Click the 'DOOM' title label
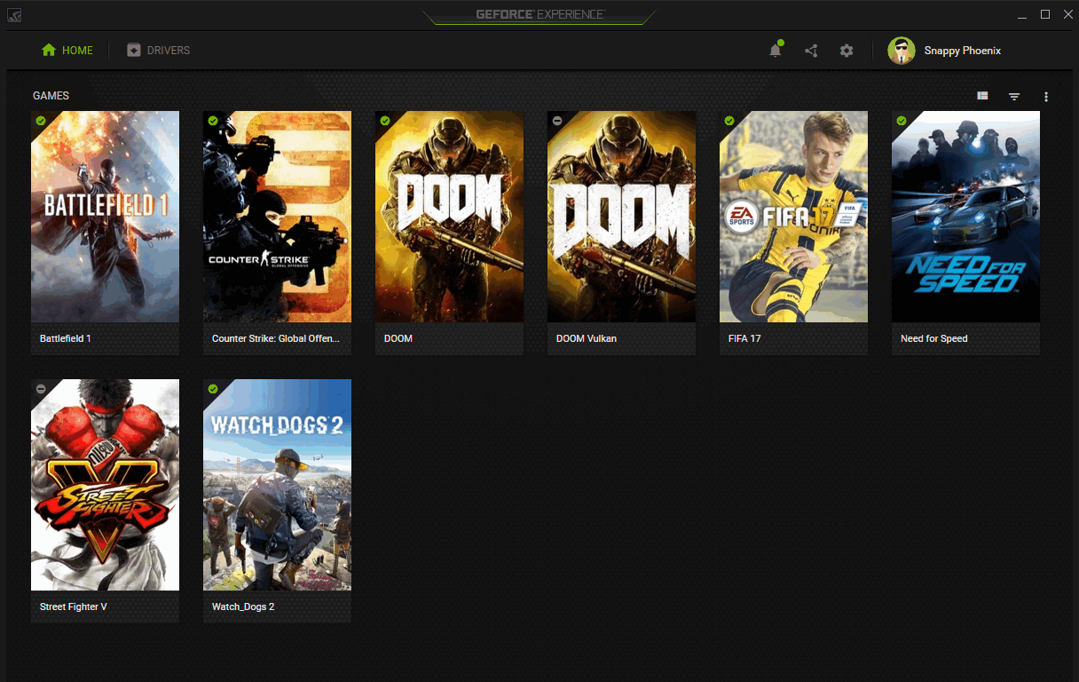The width and height of the screenshot is (1079, 682). point(398,338)
